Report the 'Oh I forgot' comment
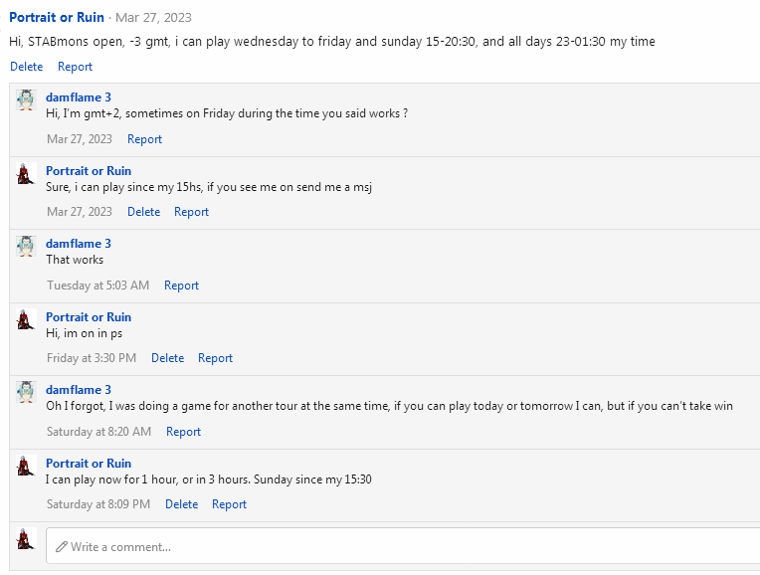This screenshot has width=760, height=575. pos(183,432)
